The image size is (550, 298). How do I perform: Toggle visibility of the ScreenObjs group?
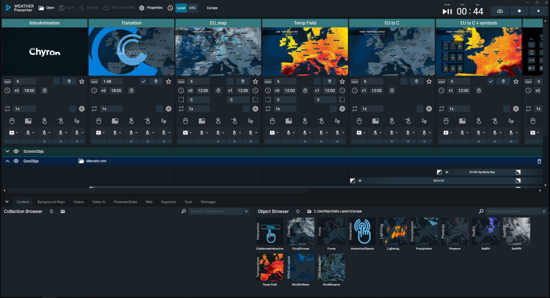click(x=16, y=151)
